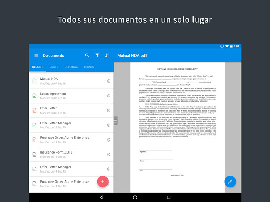Open info for Mutual NDA document
Viewport: 270px width, 202px height.
[x=109, y=81]
